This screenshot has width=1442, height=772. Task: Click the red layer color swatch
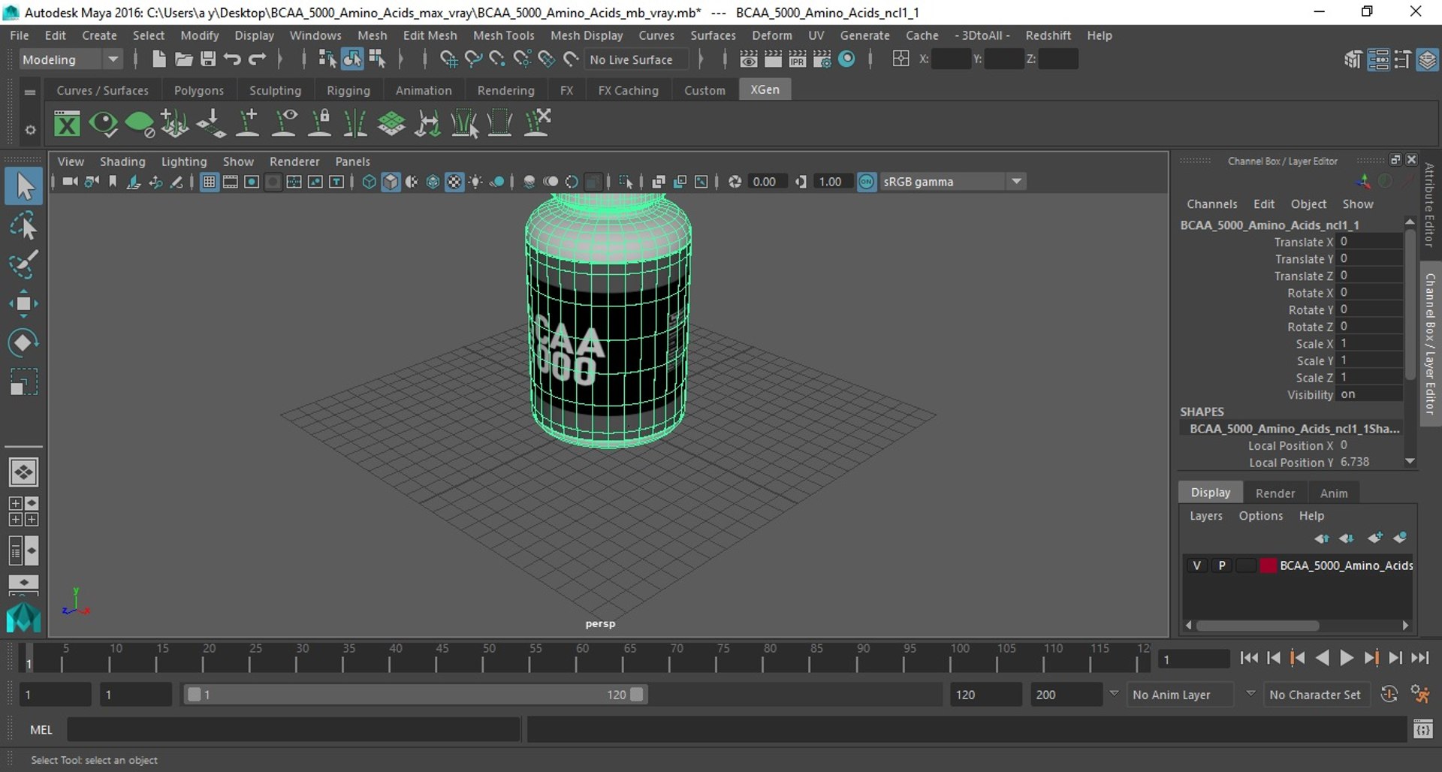point(1269,565)
